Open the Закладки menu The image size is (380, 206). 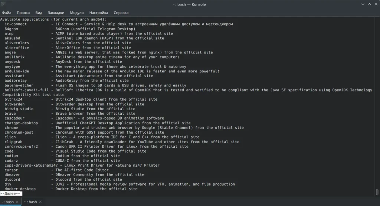[56, 13]
